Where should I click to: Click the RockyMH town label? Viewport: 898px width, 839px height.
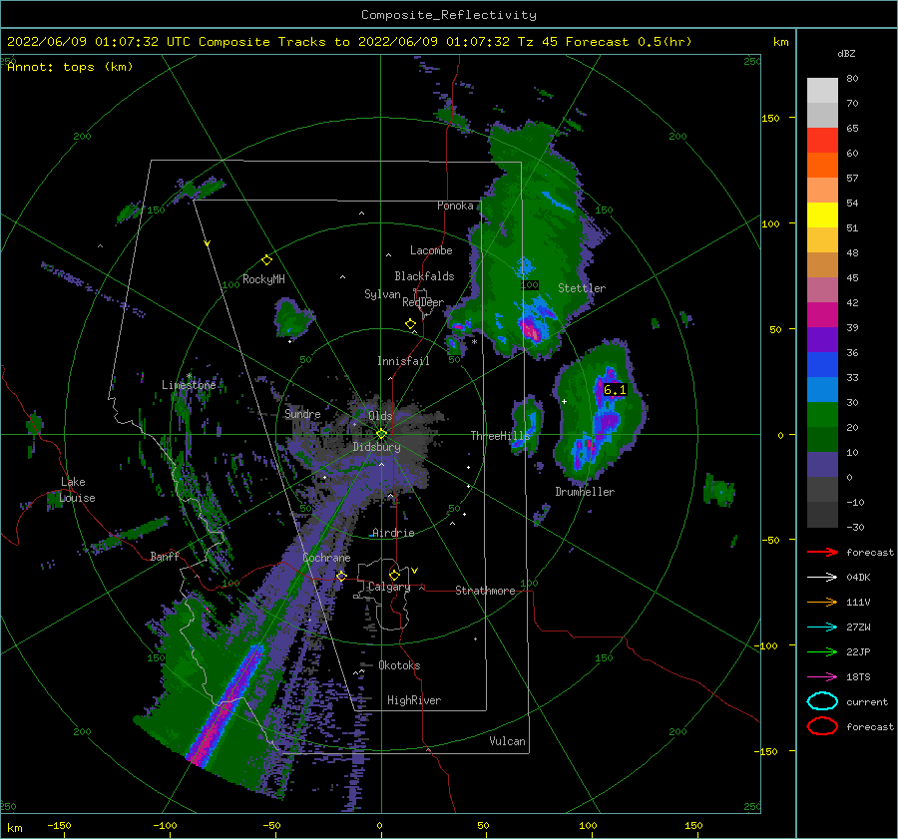263,279
